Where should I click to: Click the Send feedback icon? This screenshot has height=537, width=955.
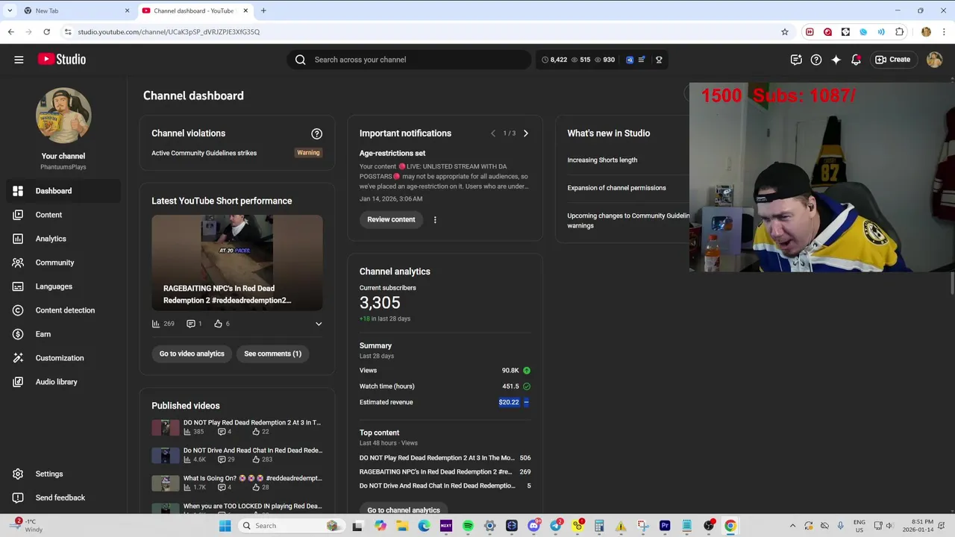(x=18, y=497)
